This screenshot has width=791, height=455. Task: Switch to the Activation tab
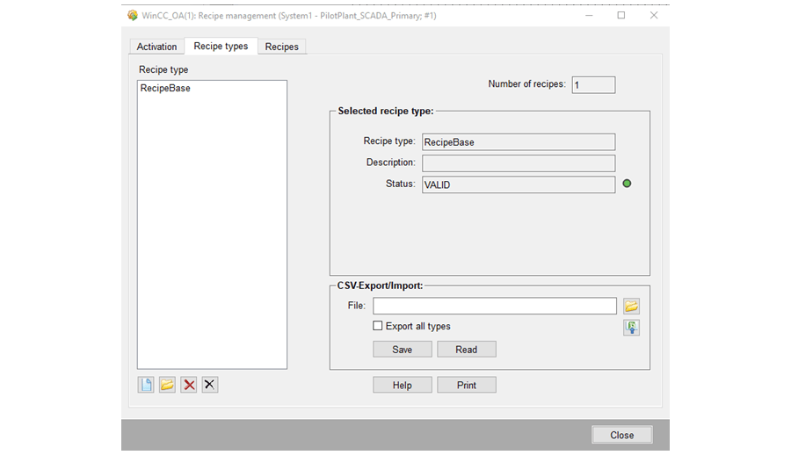pyautogui.click(x=156, y=47)
